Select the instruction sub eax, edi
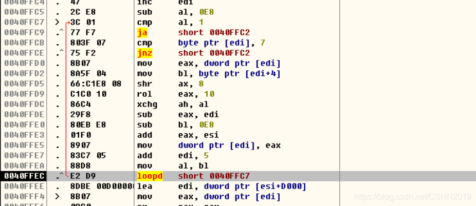This screenshot has height=206, width=476. (178, 115)
